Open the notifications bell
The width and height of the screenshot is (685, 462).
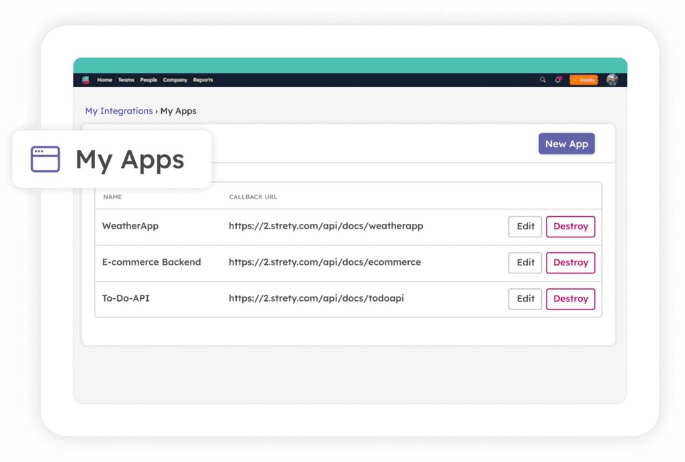pos(558,80)
